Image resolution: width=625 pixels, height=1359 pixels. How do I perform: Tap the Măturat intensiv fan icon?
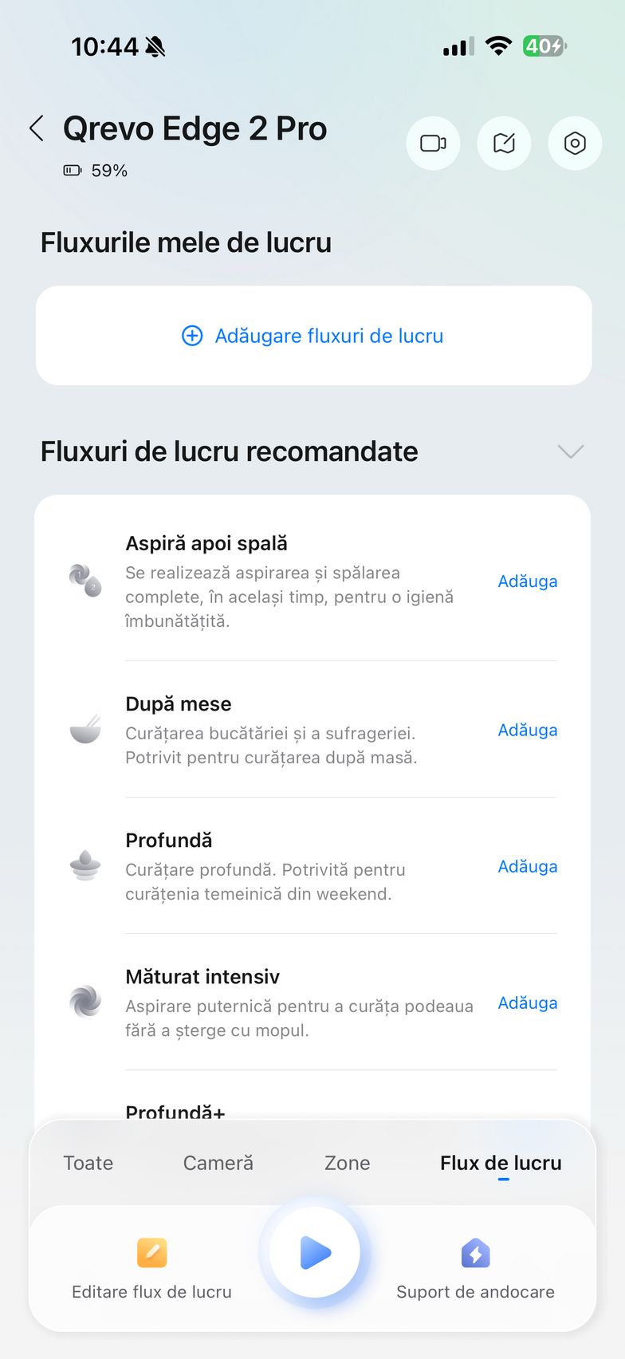pos(85,1002)
